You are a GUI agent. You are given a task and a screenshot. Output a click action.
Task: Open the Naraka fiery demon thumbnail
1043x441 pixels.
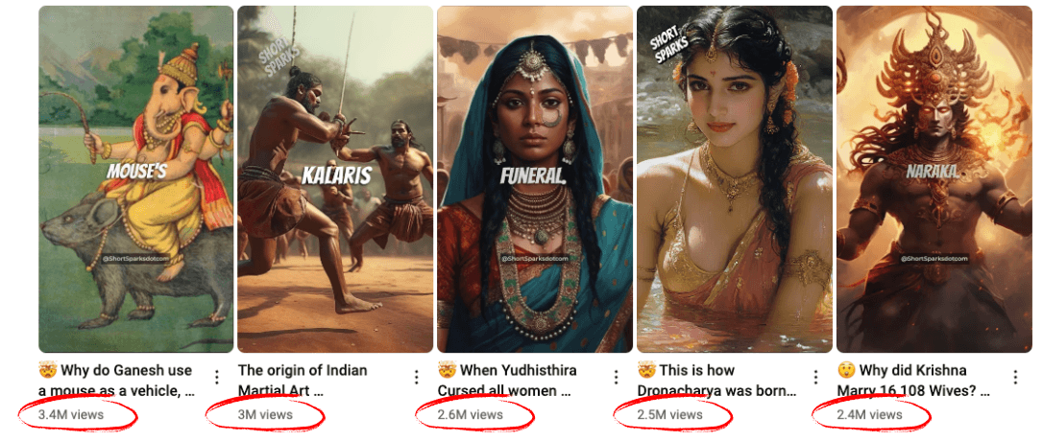(934, 179)
